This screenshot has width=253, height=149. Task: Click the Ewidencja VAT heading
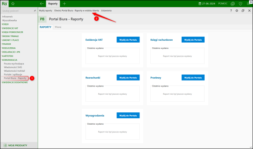(94, 40)
